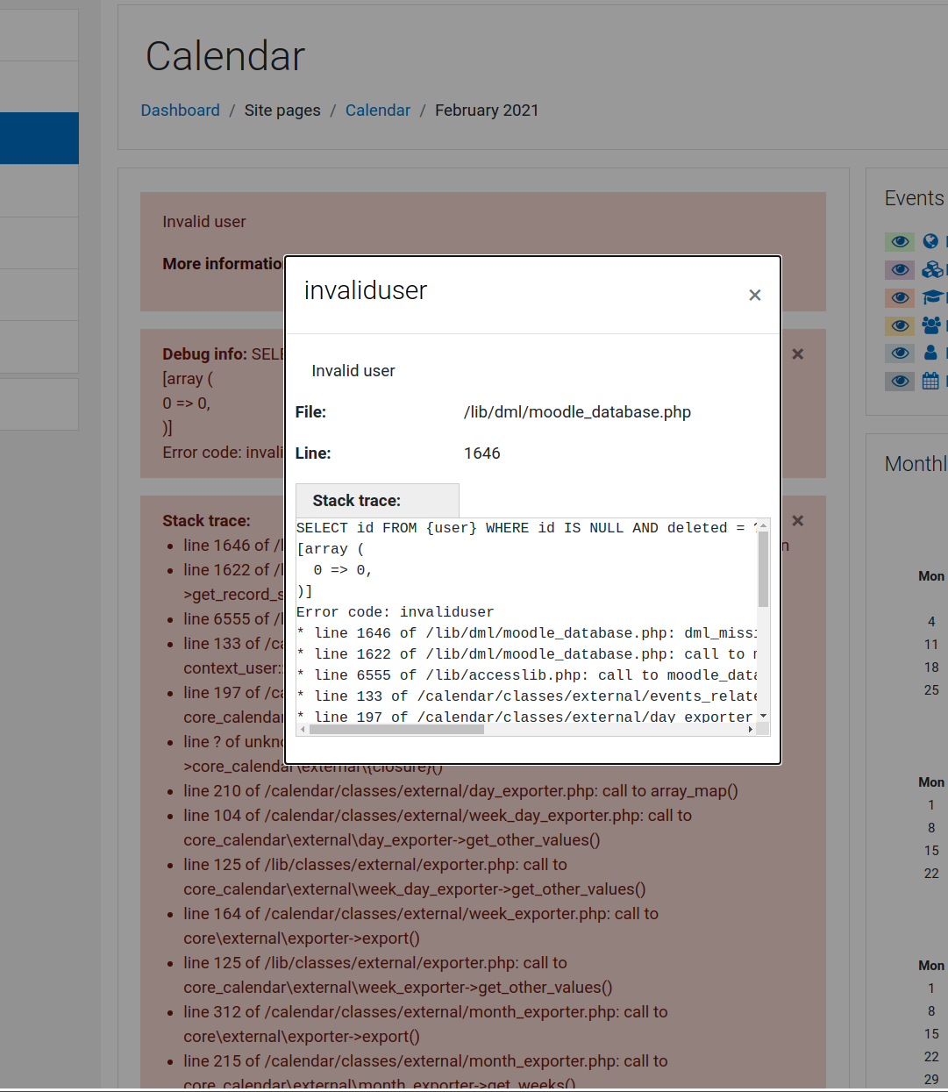Dismiss the Debug info alert with its ×
Screen dimensions: 948x1092
798,354
